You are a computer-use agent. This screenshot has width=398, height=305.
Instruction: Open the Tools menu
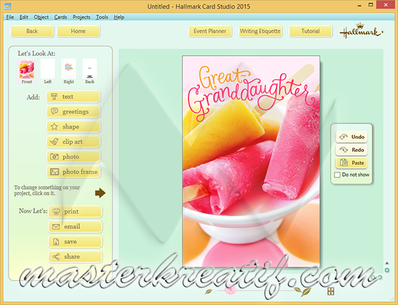click(102, 17)
